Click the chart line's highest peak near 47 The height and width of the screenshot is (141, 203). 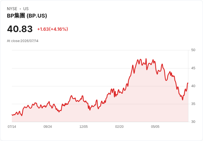point(146,59)
